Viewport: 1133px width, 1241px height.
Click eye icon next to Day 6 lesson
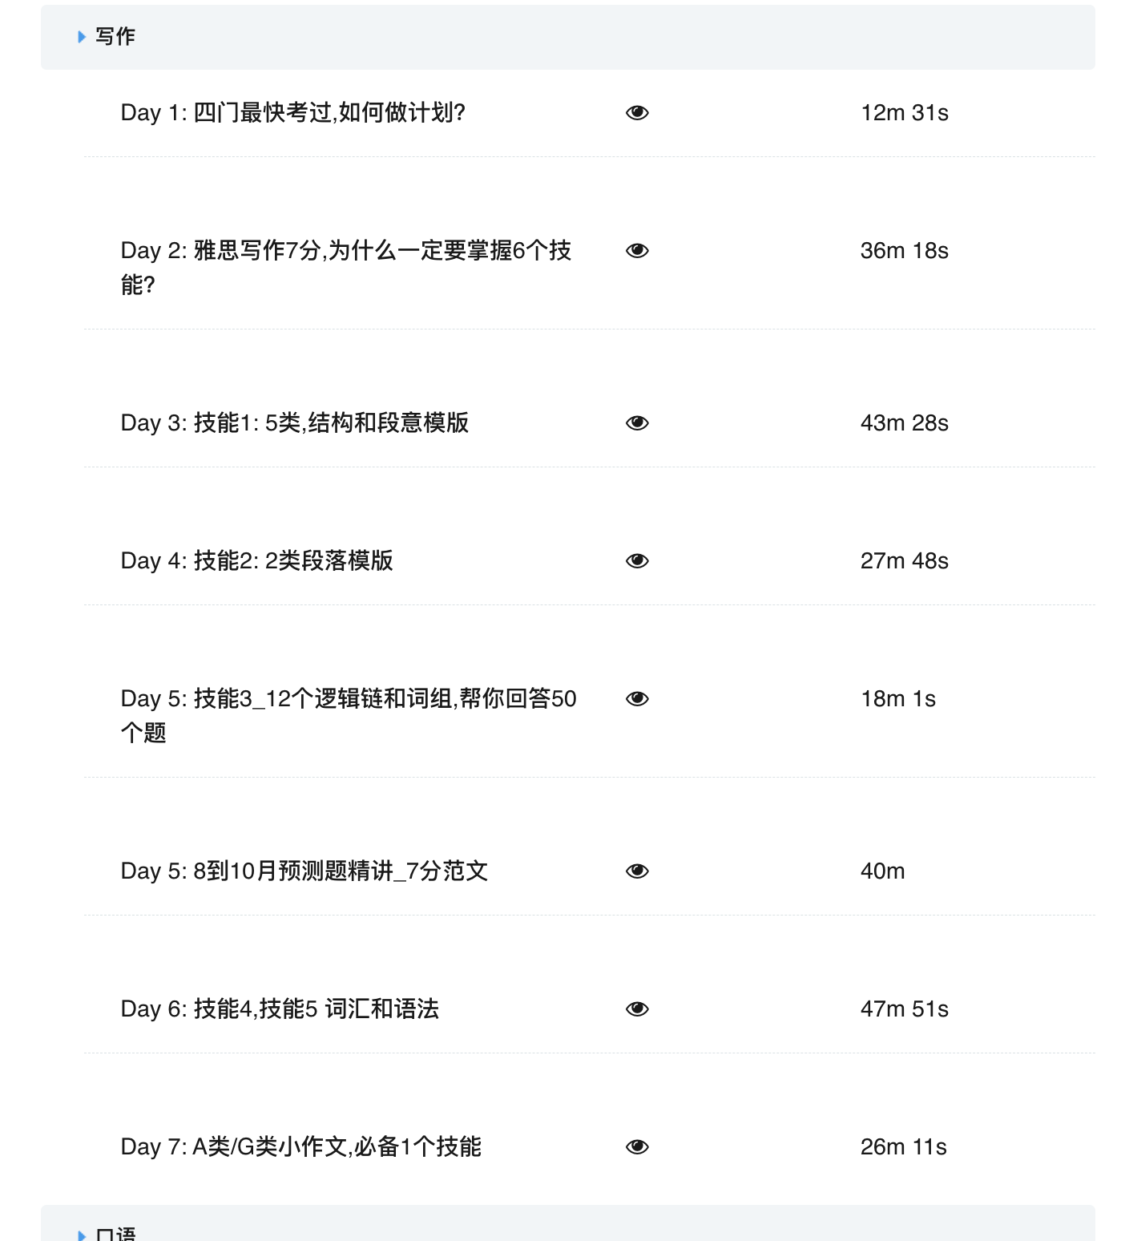(x=637, y=1009)
